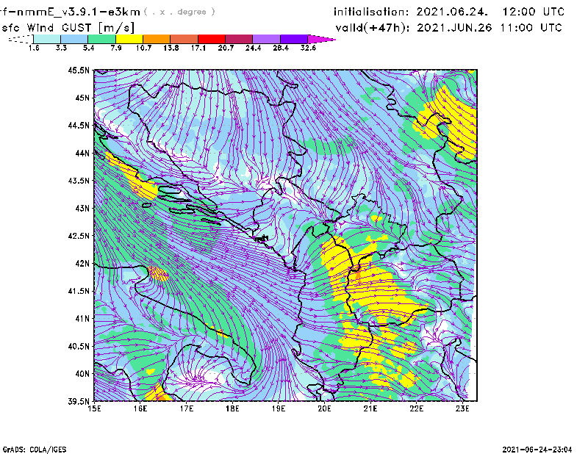The height and width of the screenshot is (454, 588).
Task: Click the 18E longitude label
Action: click(232, 408)
